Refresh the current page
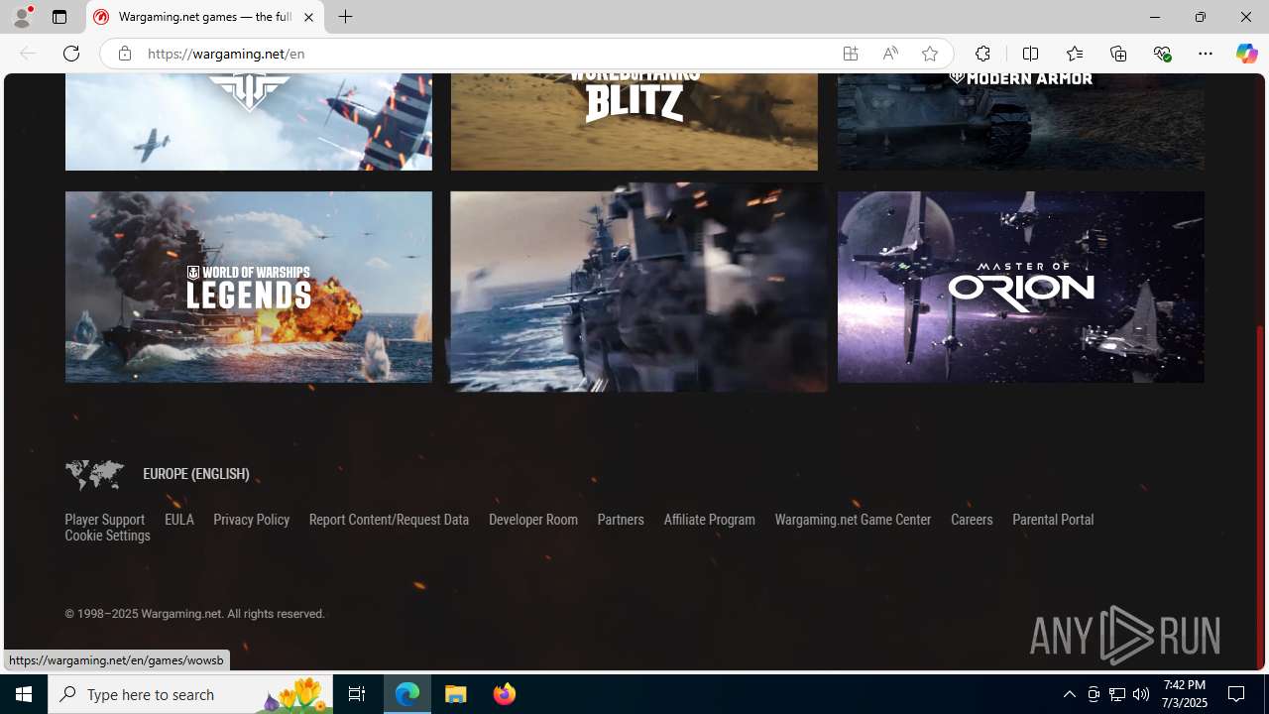Image resolution: width=1269 pixels, height=714 pixels. pos(71,54)
